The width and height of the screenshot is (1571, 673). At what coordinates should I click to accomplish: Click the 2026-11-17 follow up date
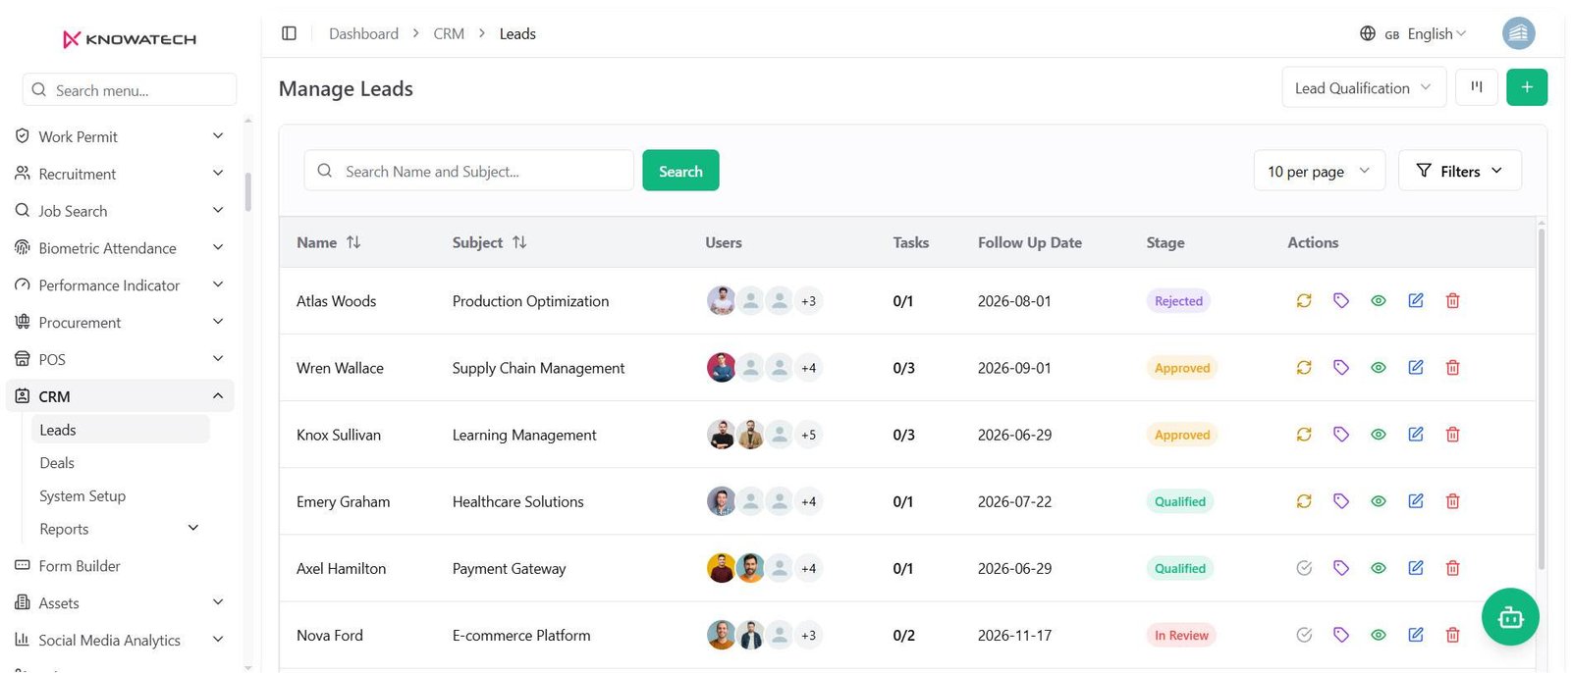click(x=1014, y=635)
